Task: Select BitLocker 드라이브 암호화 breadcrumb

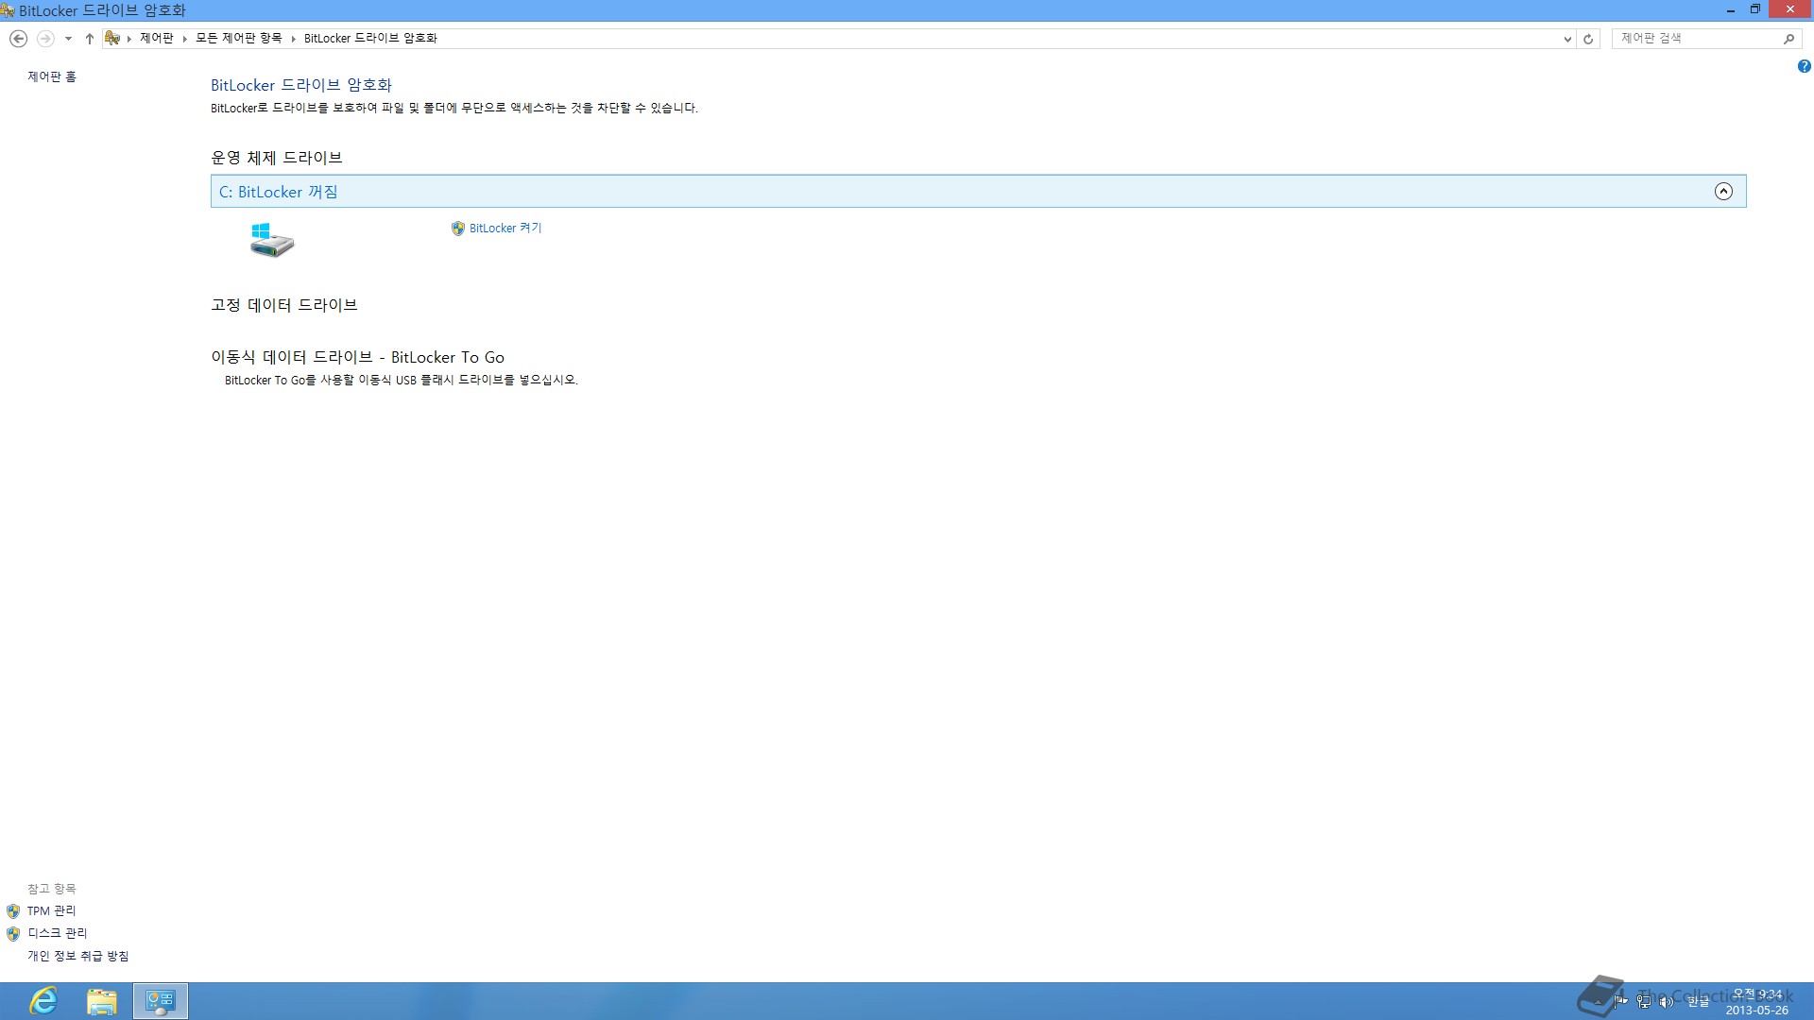Action: pyautogui.click(x=370, y=38)
